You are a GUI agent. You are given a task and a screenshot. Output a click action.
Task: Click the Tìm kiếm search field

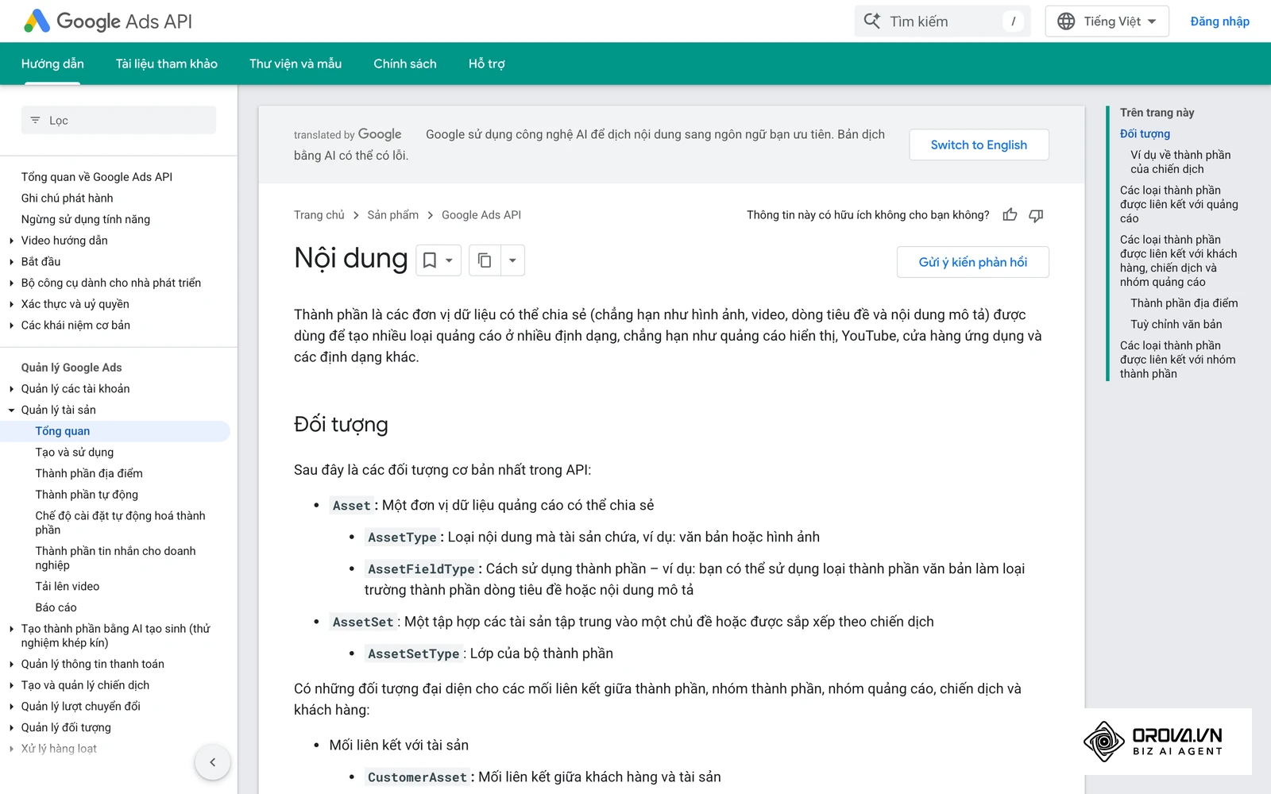pos(942,21)
